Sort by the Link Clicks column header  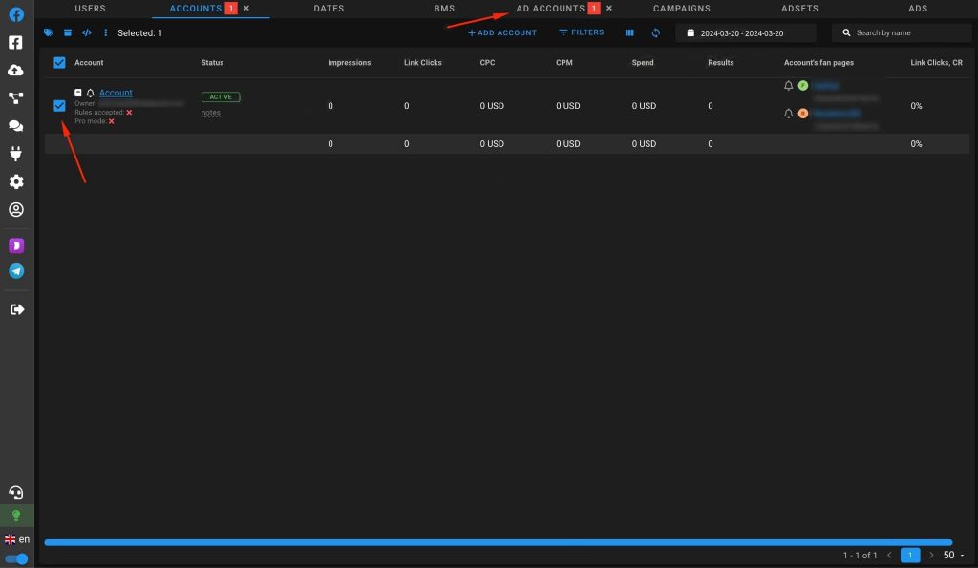(422, 62)
